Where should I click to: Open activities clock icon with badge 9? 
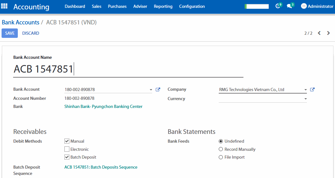pyautogui.click(x=277, y=6)
